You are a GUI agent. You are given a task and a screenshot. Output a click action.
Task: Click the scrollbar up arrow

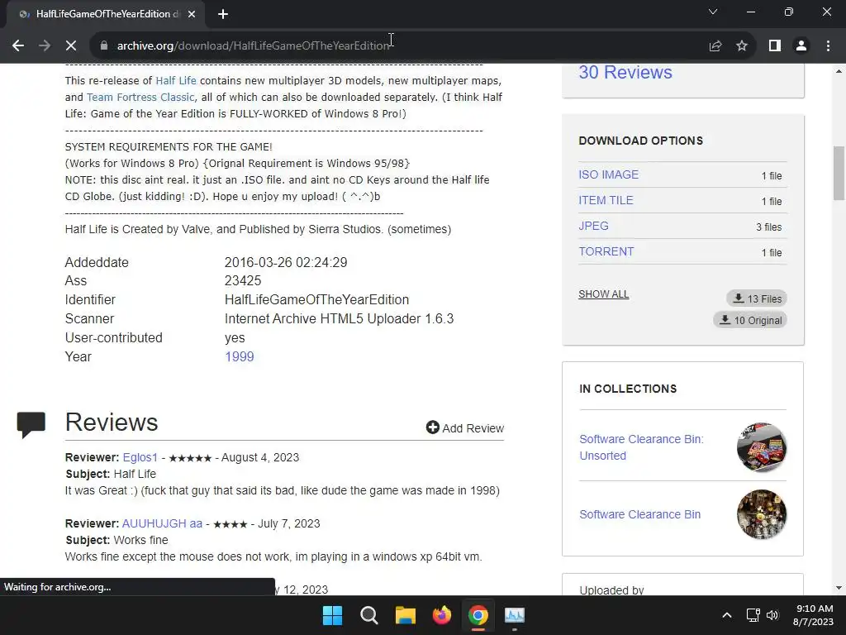tap(839, 71)
